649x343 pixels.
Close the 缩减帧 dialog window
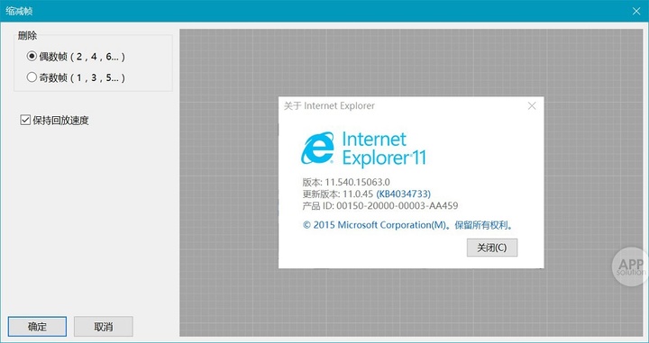pos(636,11)
